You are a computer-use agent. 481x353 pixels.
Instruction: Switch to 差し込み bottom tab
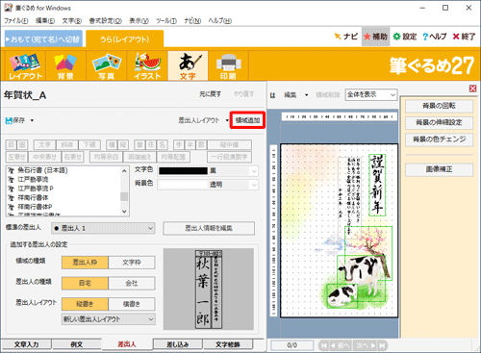tap(178, 344)
